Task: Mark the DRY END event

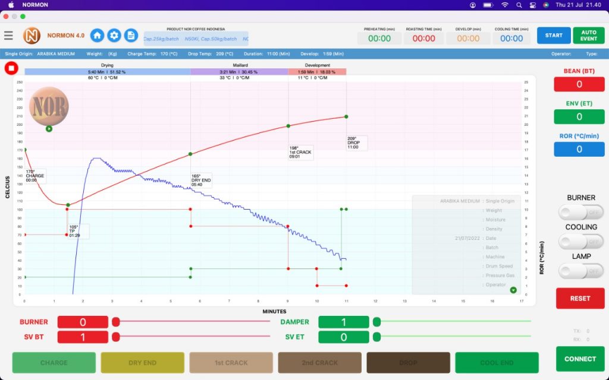Action: 143,363
